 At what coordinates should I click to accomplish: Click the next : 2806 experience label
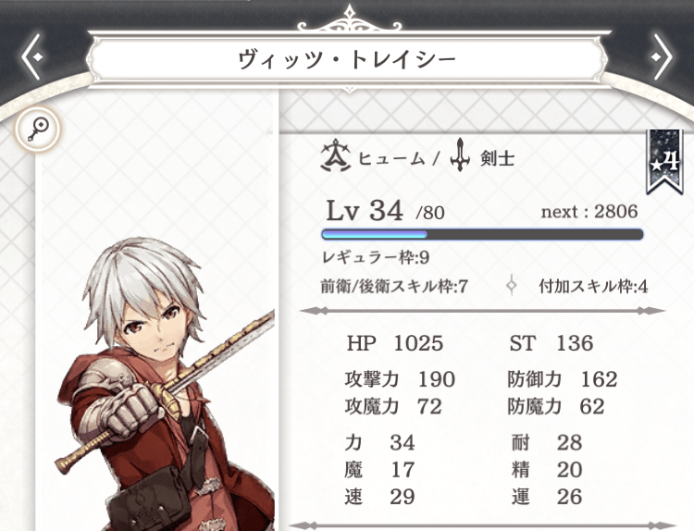click(x=589, y=212)
